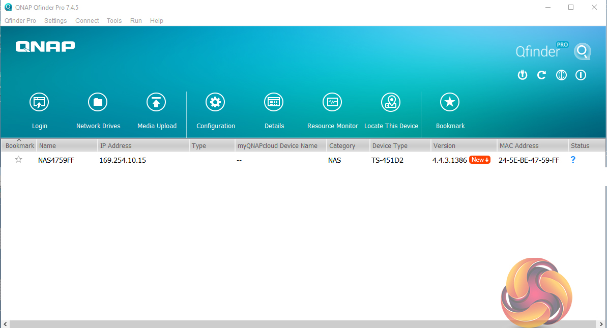The height and width of the screenshot is (328, 607).
Task: Click the New firmware update badge
Action: tap(480, 160)
